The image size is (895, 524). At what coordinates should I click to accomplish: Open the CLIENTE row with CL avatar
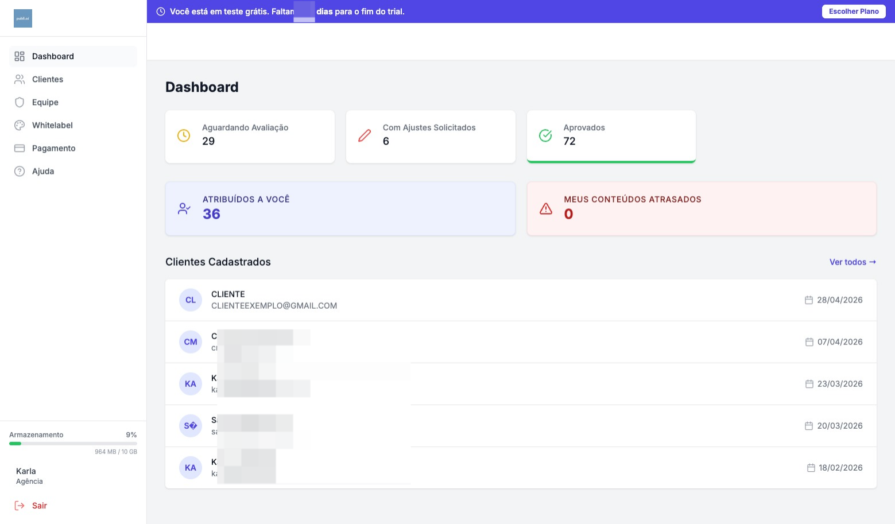point(521,300)
